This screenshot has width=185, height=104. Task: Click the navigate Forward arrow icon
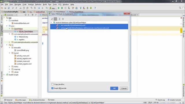(x=42, y=8)
